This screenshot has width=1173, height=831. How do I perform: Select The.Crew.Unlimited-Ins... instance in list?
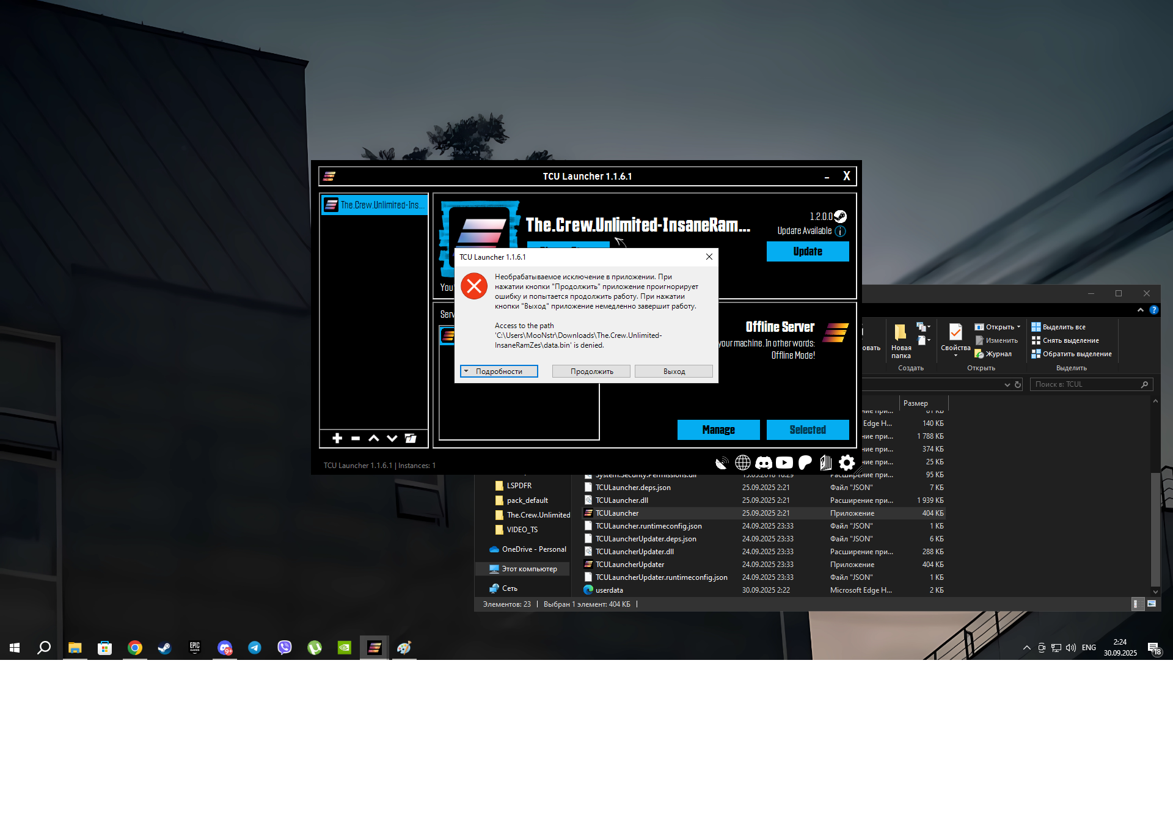click(x=374, y=205)
